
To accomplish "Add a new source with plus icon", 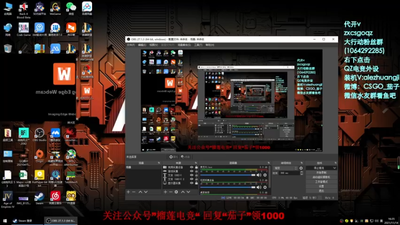I will coord(165,192).
